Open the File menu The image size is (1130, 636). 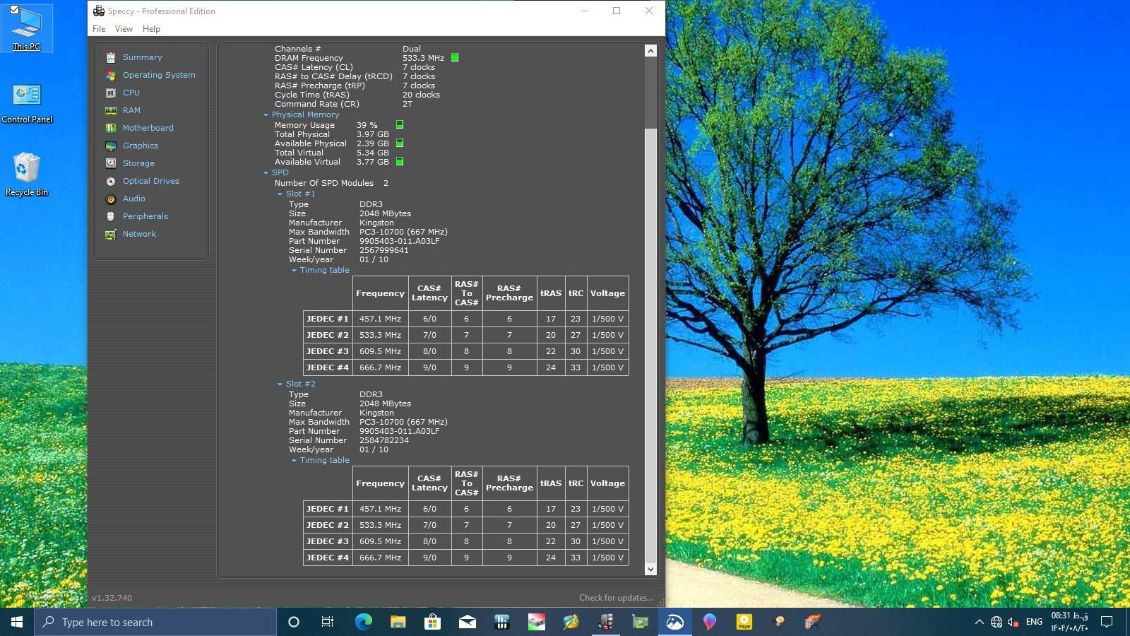click(x=99, y=29)
